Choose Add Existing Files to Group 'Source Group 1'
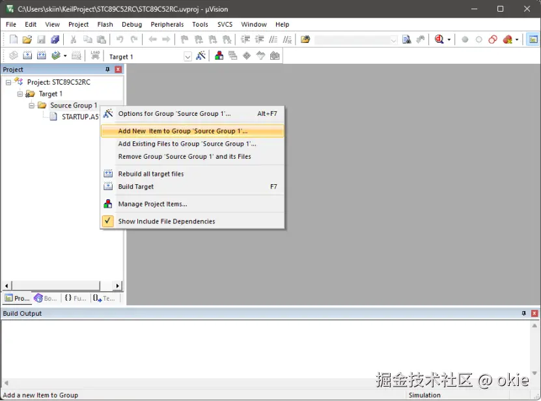The height and width of the screenshot is (401, 541). tap(193, 144)
